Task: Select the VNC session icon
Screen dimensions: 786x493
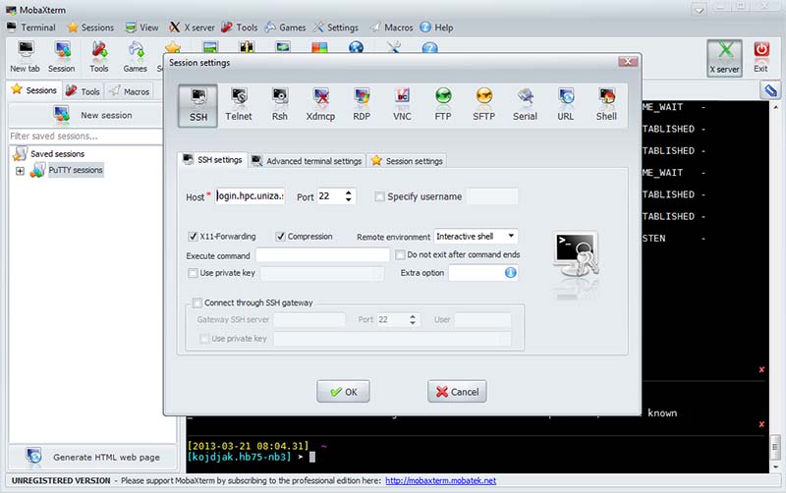Action: tap(402, 103)
